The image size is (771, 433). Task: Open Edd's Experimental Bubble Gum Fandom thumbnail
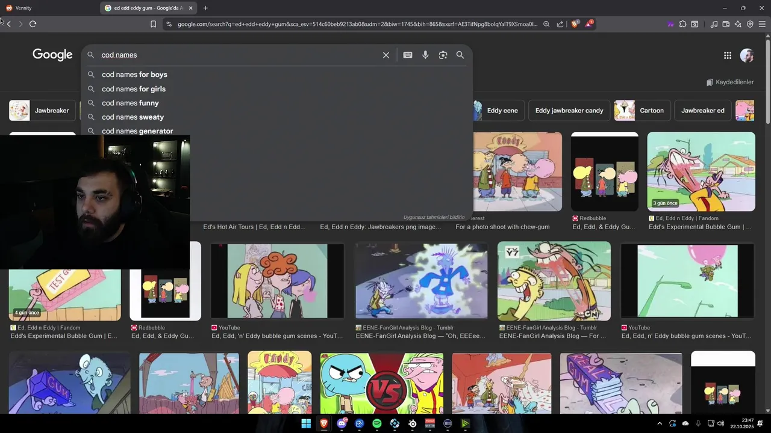[701, 171]
